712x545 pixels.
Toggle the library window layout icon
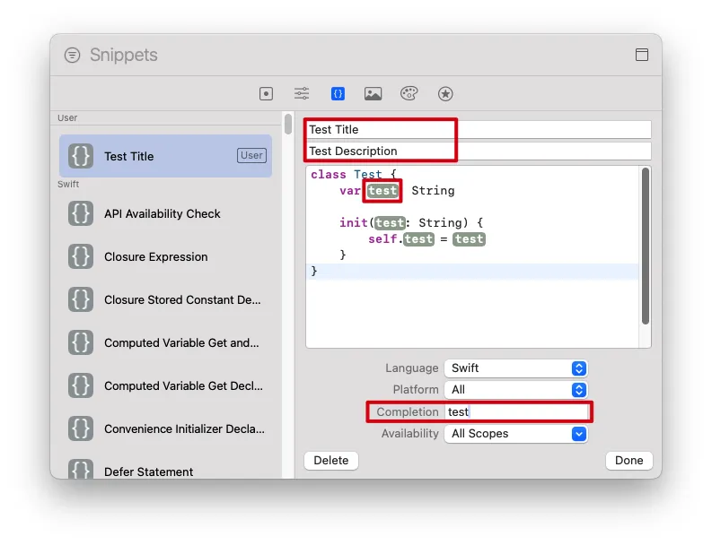point(642,55)
